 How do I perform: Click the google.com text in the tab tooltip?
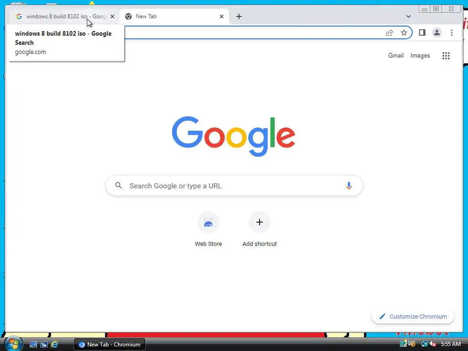click(31, 52)
